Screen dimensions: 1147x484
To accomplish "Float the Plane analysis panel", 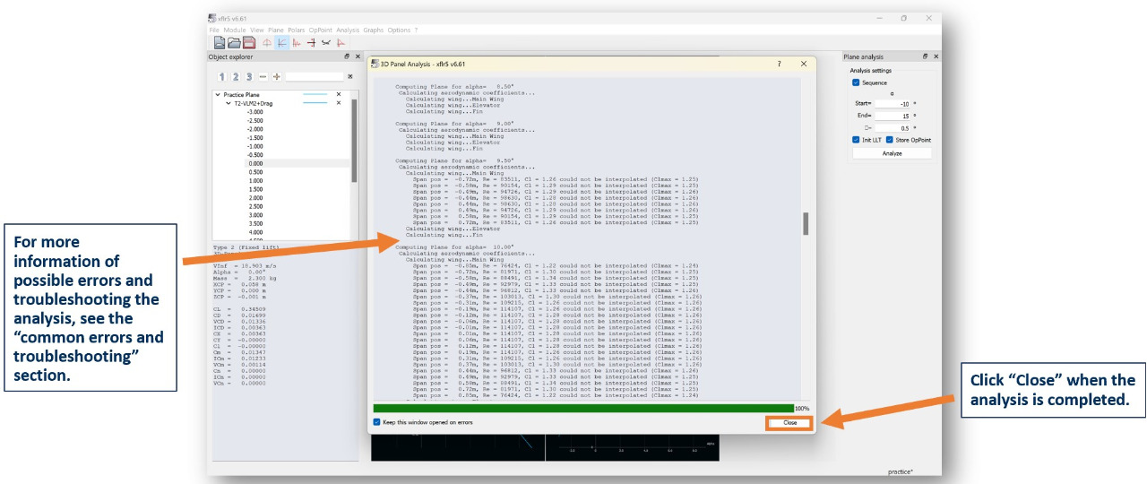I will tap(923, 56).
